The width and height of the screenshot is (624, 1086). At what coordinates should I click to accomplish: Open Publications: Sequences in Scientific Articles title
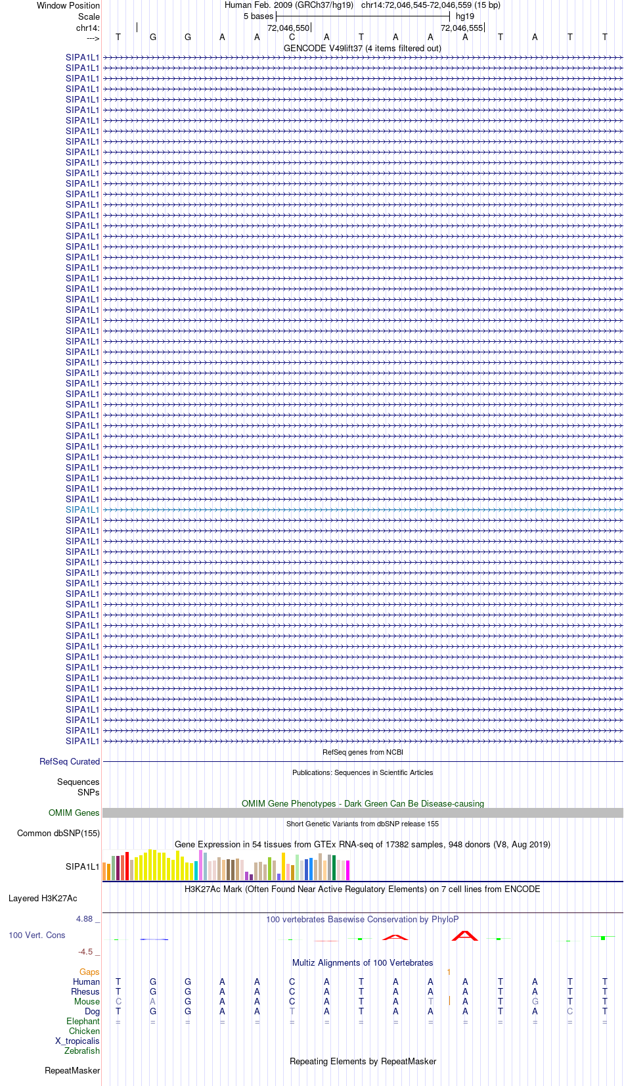(363, 772)
